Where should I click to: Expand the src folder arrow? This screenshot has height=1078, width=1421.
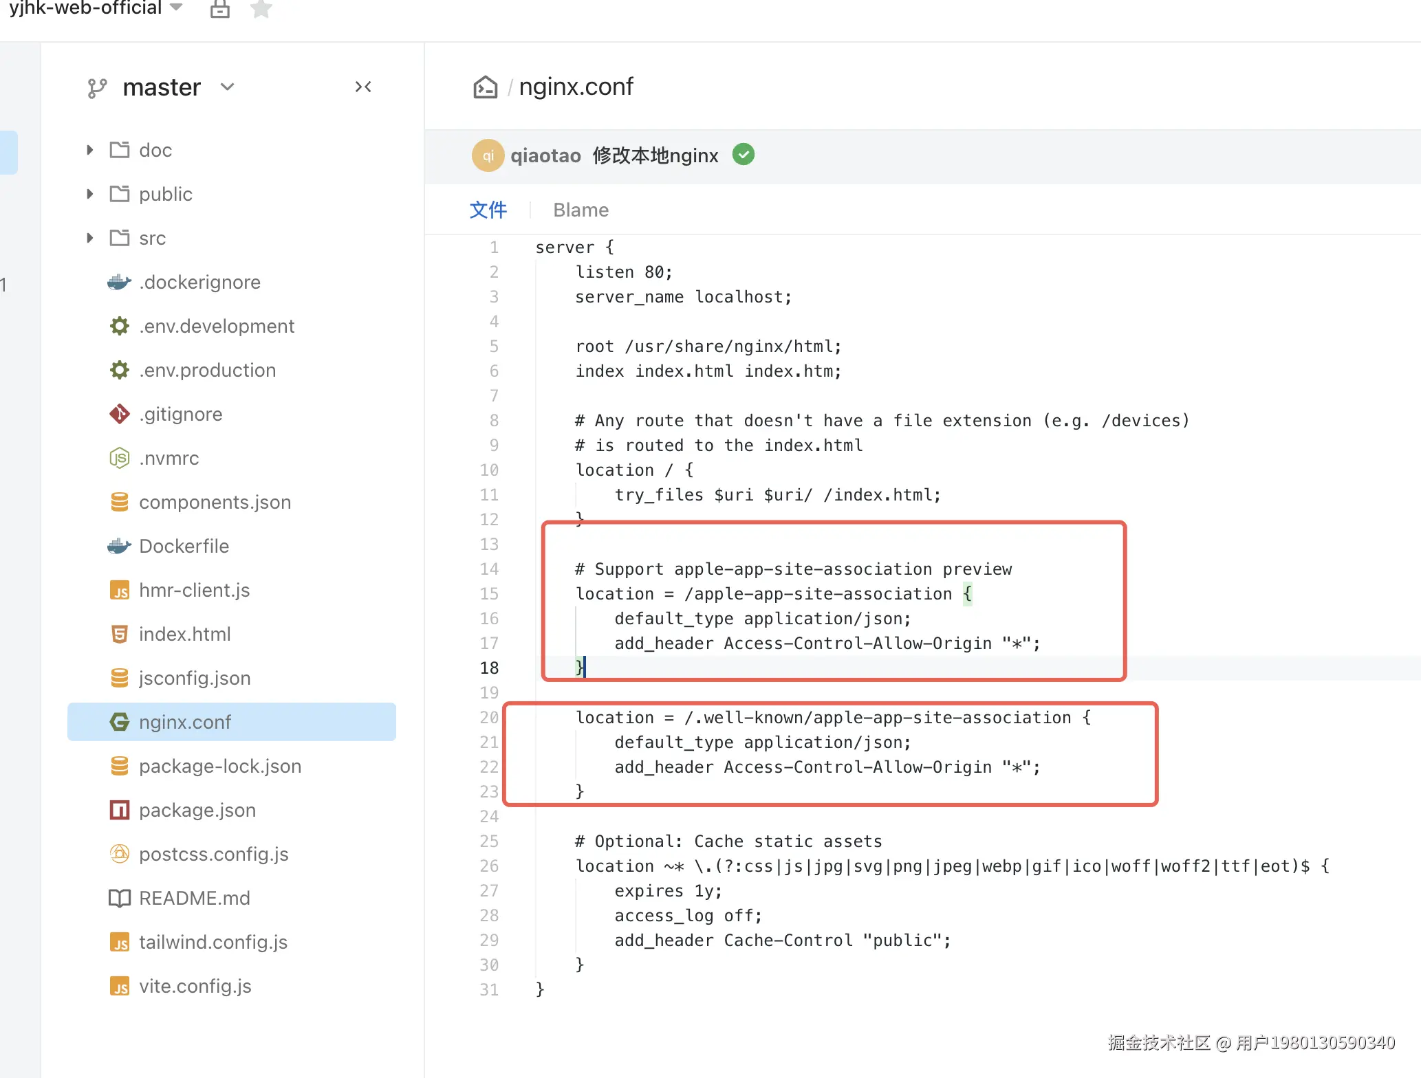(90, 238)
